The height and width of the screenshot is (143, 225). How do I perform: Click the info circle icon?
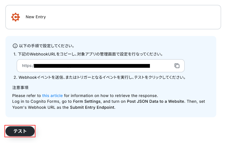click(15, 46)
